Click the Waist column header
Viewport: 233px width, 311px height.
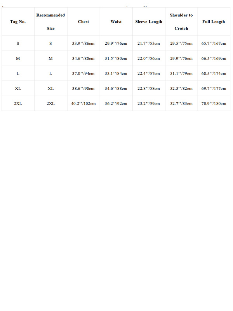(116, 22)
